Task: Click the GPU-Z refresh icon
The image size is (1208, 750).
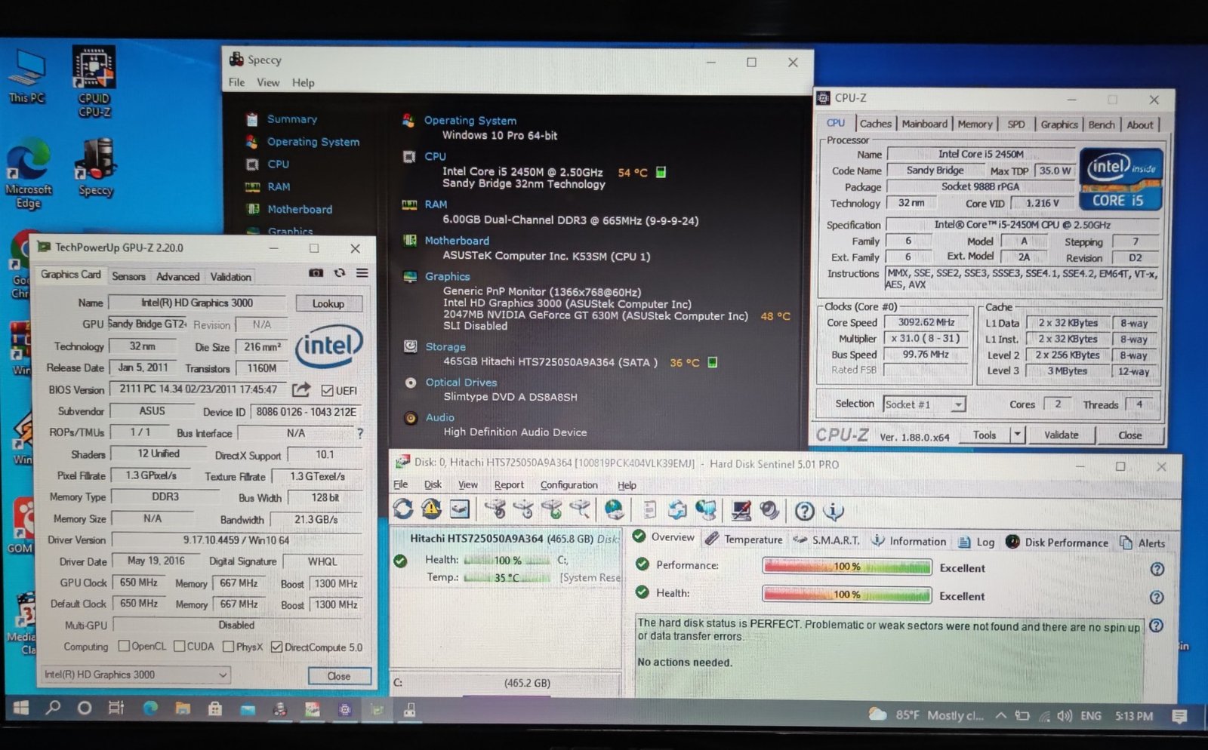Action: [x=340, y=273]
